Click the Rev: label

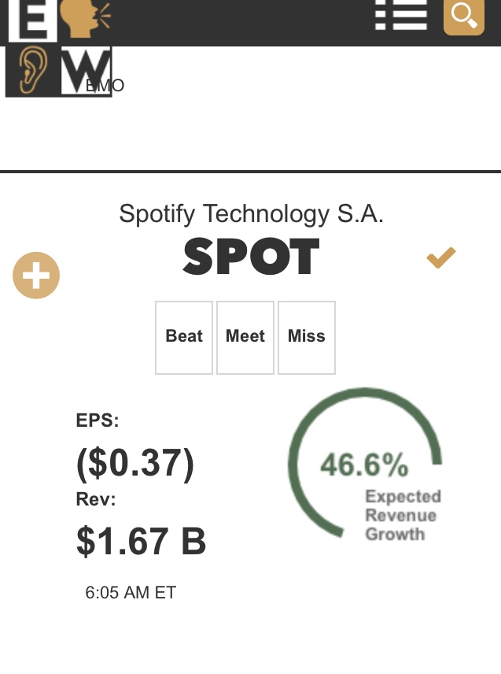click(x=96, y=499)
